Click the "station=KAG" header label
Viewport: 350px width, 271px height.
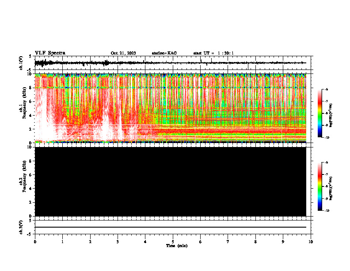click(x=164, y=53)
